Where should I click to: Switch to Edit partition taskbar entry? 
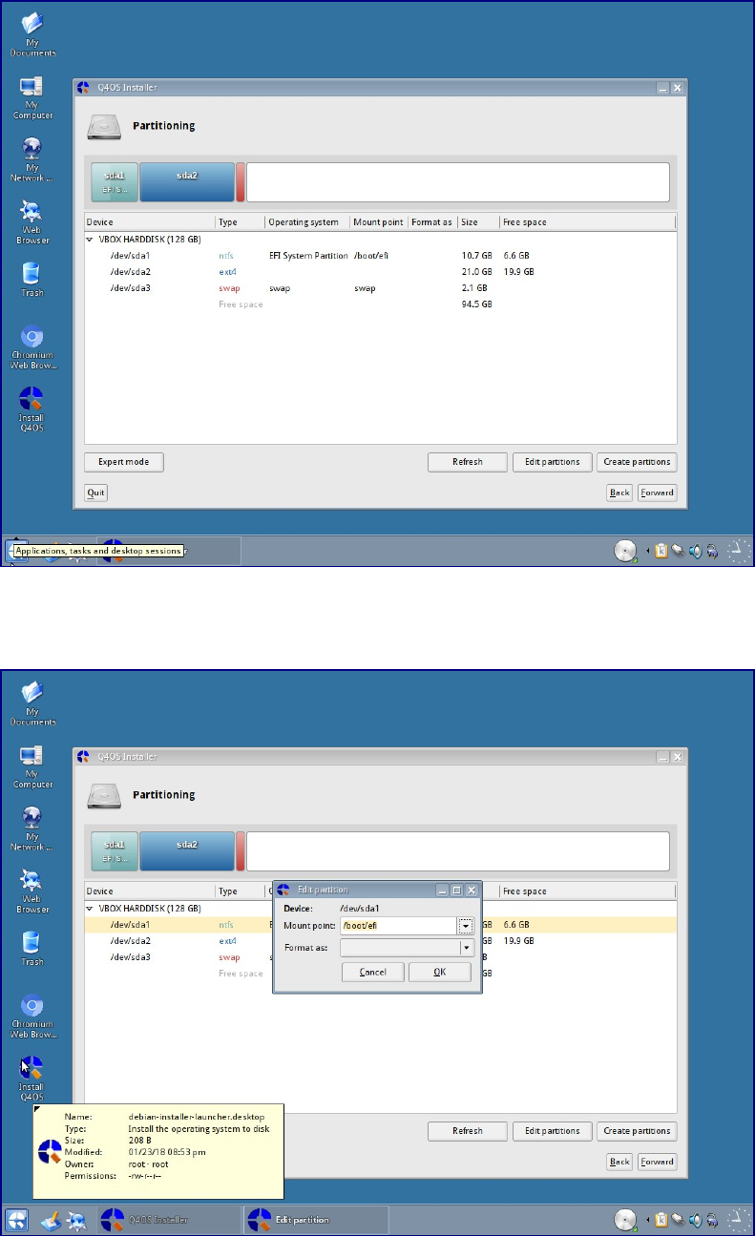coord(317,1219)
